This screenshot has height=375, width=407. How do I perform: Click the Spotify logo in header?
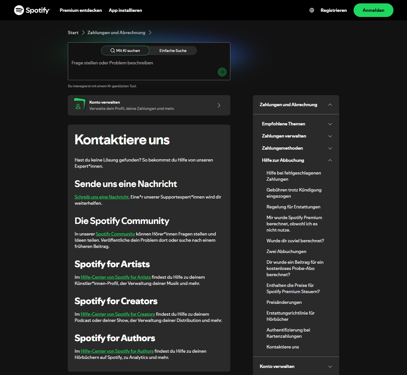point(32,10)
